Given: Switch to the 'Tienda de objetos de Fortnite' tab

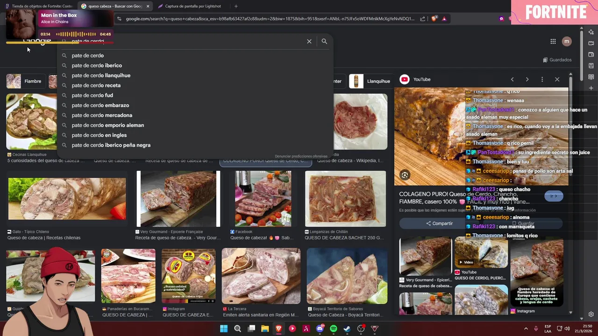Looking at the screenshot, I should pyautogui.click(x=39, y=6).
